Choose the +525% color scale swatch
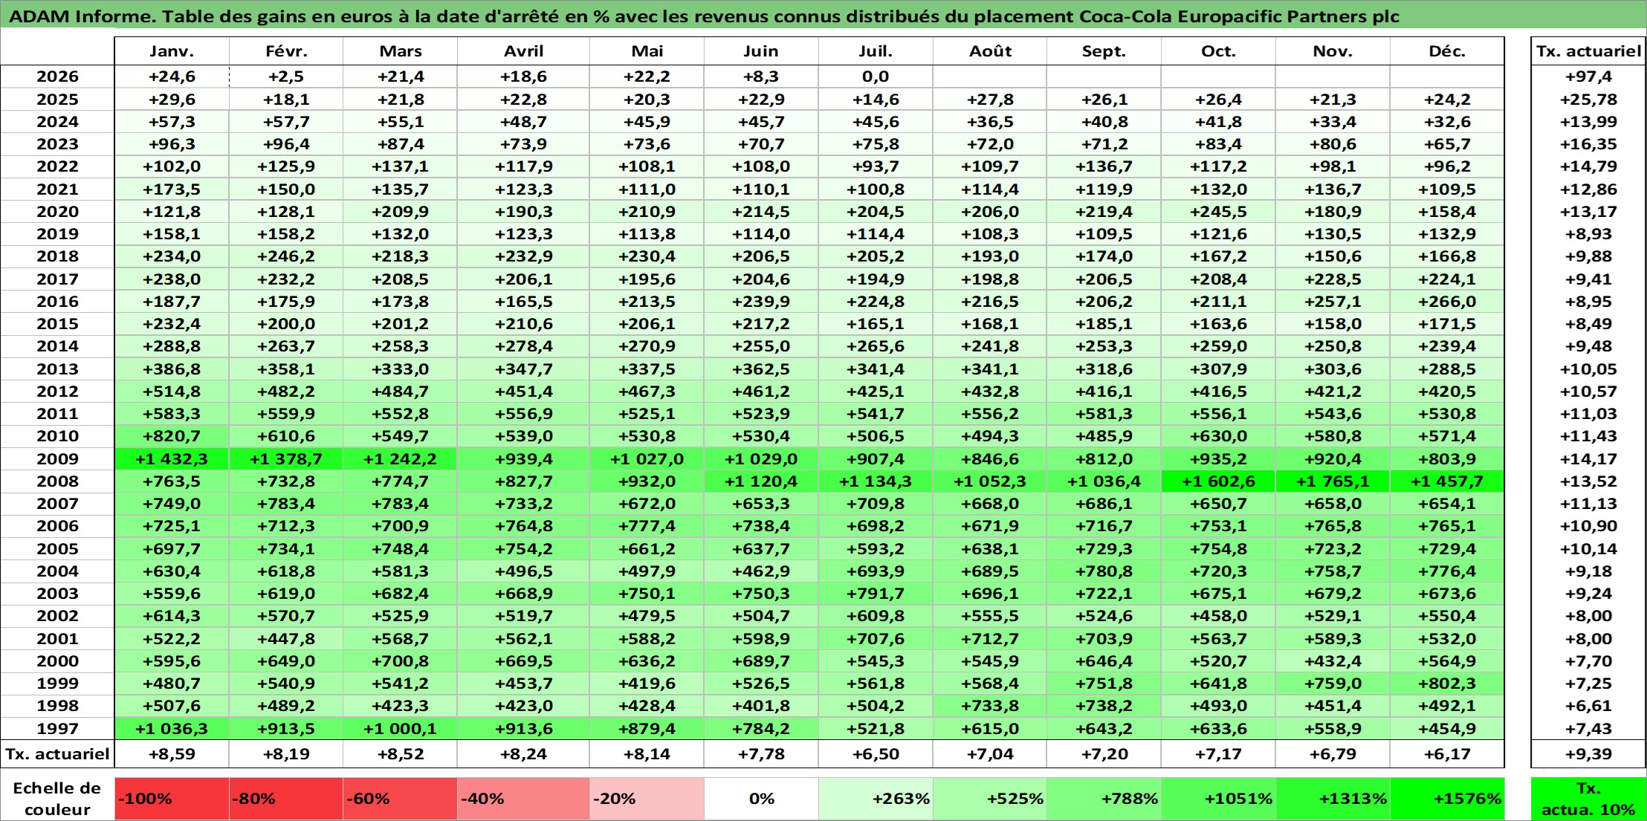1647x821 pixels. pyautogui.click(x=990, y=799)
